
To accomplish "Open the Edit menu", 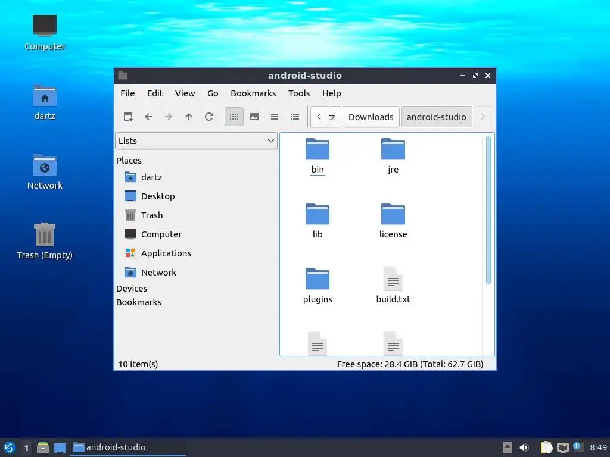I will pos(155,93).
